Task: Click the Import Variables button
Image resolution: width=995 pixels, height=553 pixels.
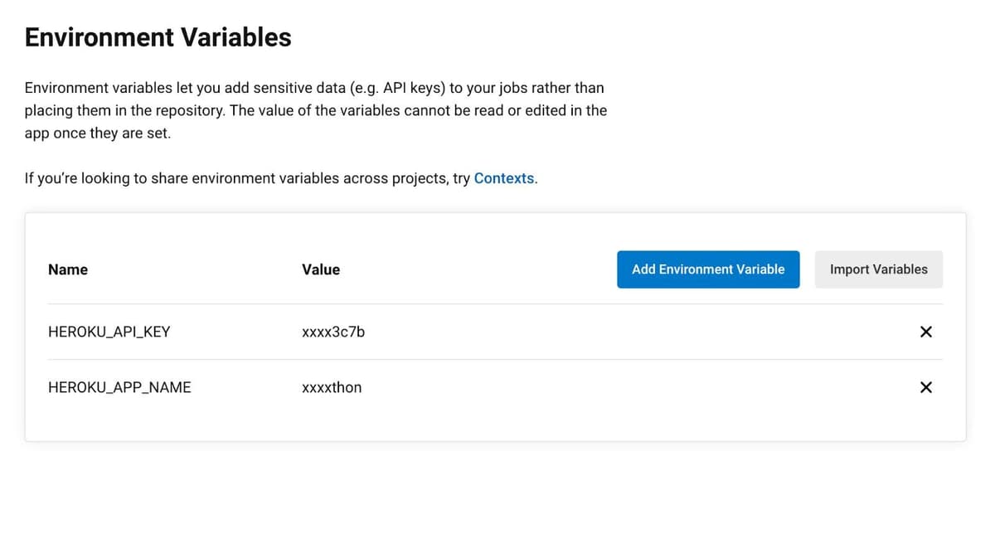Action: (878, 269)
